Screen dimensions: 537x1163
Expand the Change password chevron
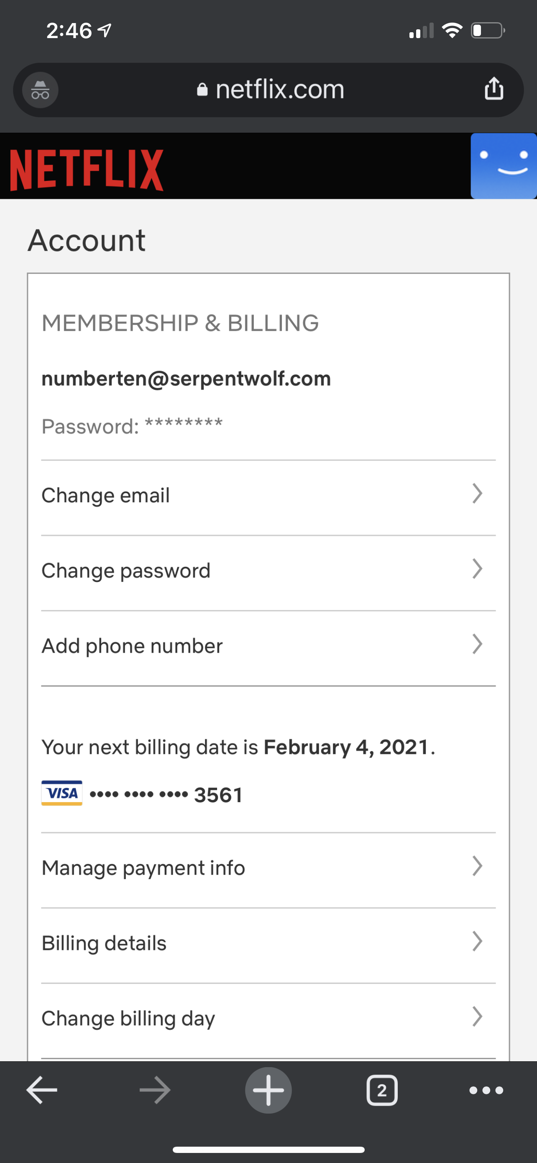[x=477, y=569]
